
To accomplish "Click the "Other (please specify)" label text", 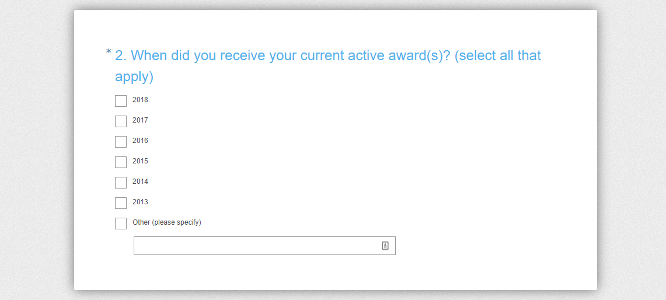I will 166,222.
